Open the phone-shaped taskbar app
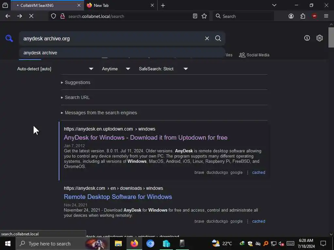This screenshot has height=250, width=334. click(x=182, y=243)
